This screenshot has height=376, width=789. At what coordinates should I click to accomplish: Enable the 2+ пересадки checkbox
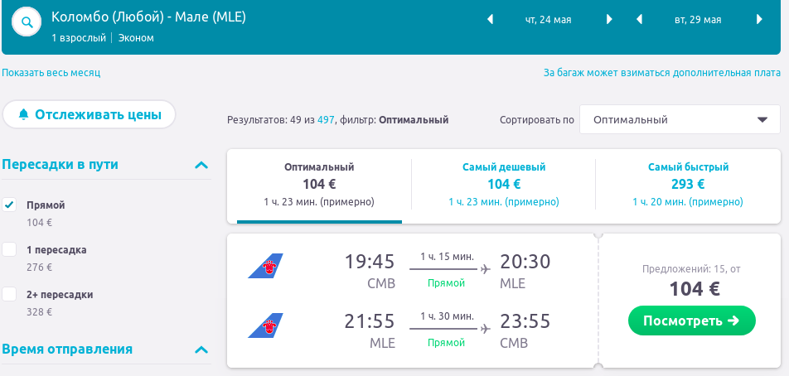[x=10, y=294]
